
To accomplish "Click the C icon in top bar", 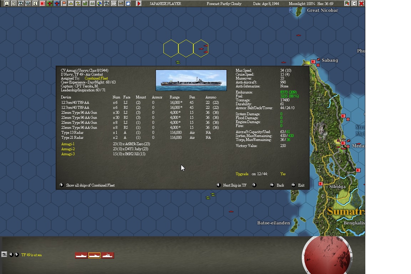I will point(354,4).
